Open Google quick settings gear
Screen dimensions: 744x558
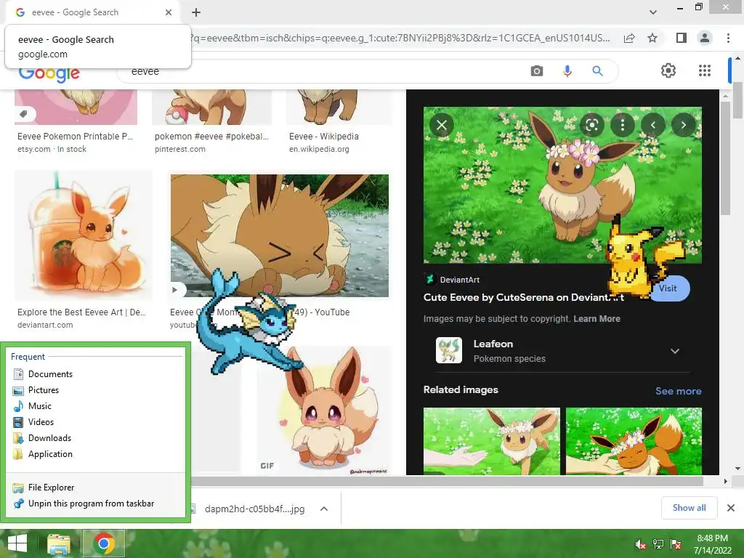(x=668, y=70)
